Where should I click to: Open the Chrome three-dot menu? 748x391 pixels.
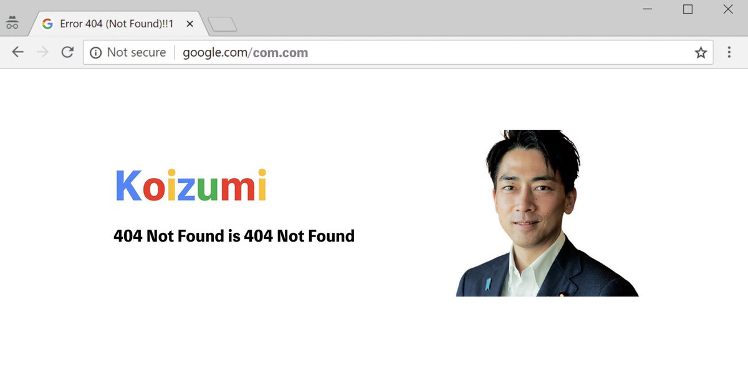(x=729, y=52)
